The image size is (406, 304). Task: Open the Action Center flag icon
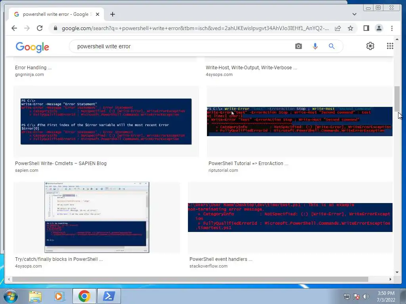(356, 297)
